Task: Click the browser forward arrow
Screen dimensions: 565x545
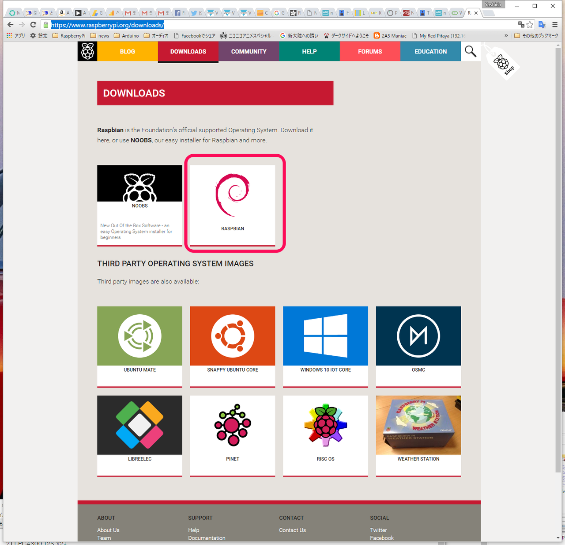Action: 22,25
